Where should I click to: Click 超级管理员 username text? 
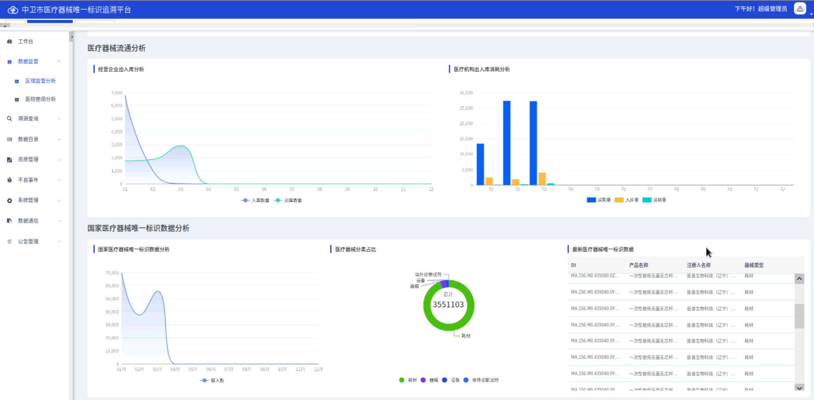click(772, 9)
